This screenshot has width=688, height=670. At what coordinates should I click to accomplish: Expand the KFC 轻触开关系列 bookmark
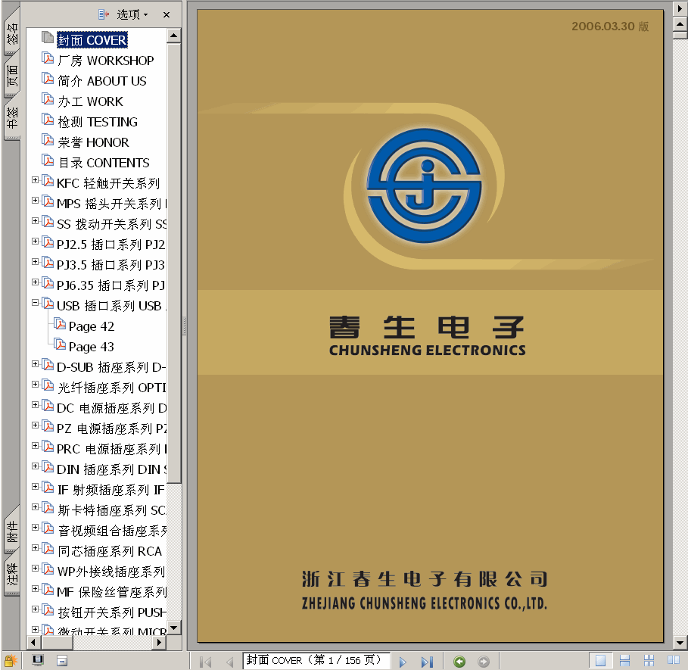(35, 180)
